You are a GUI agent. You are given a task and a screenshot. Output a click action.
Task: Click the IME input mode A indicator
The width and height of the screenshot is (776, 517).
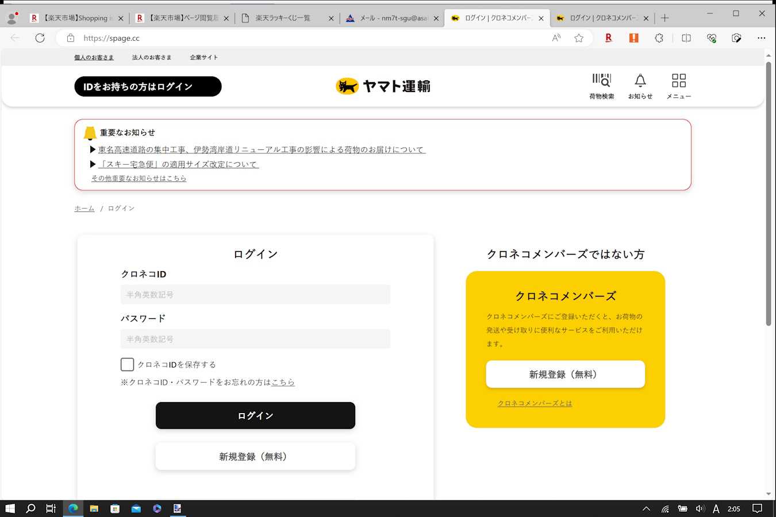pyautogui.click(x=716, y=508)
